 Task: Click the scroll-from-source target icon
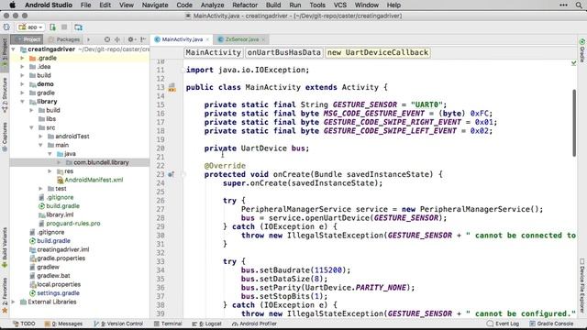coord(107,39)
